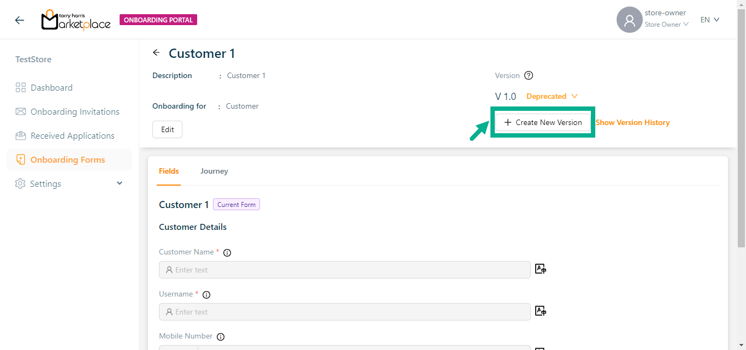Open Dashboard from the sidebar
The width and height of the screenshot is (746, 350).
[51, 88]
